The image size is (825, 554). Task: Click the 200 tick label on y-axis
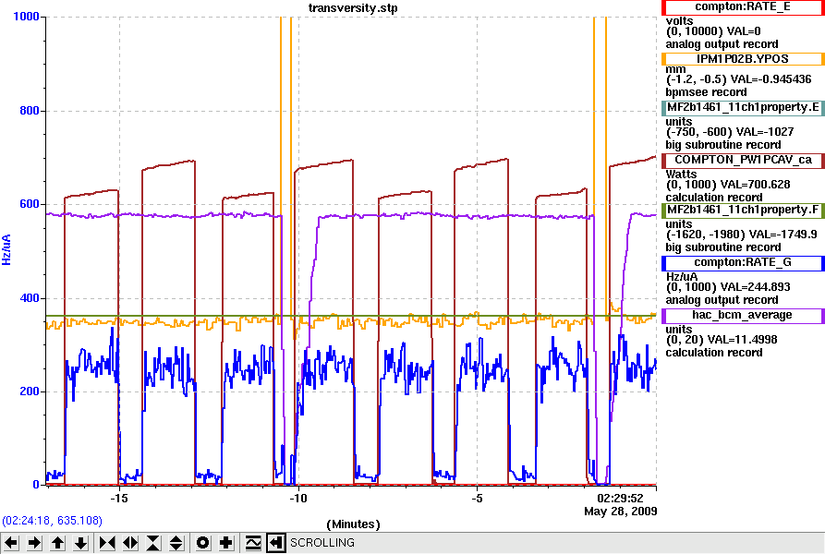[30, 391]
